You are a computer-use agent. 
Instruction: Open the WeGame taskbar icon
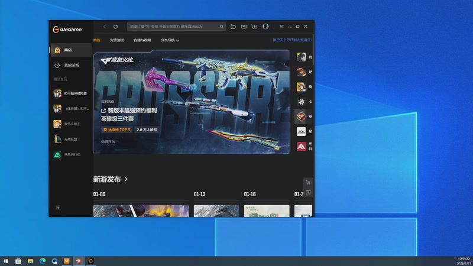[91, 261]
